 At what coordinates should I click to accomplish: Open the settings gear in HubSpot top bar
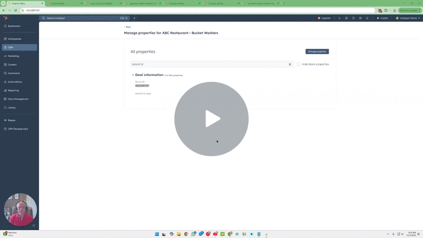tap(360, 18)
